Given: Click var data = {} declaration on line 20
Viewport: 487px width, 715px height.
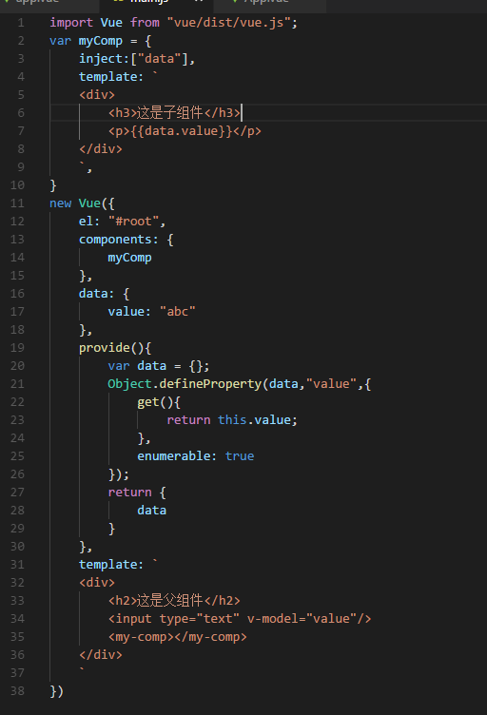Looking at the screenshot, I should (159, 366).
